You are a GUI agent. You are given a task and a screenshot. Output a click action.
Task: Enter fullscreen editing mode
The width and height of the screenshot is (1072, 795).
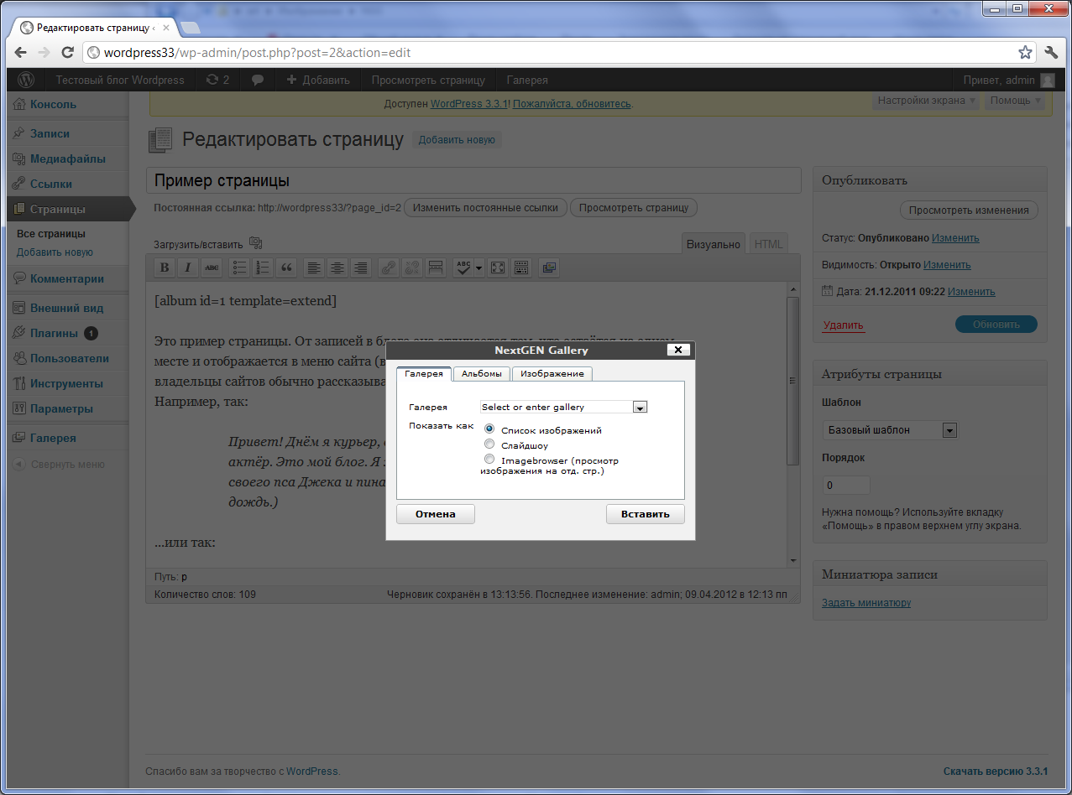(x=498, y=268)
